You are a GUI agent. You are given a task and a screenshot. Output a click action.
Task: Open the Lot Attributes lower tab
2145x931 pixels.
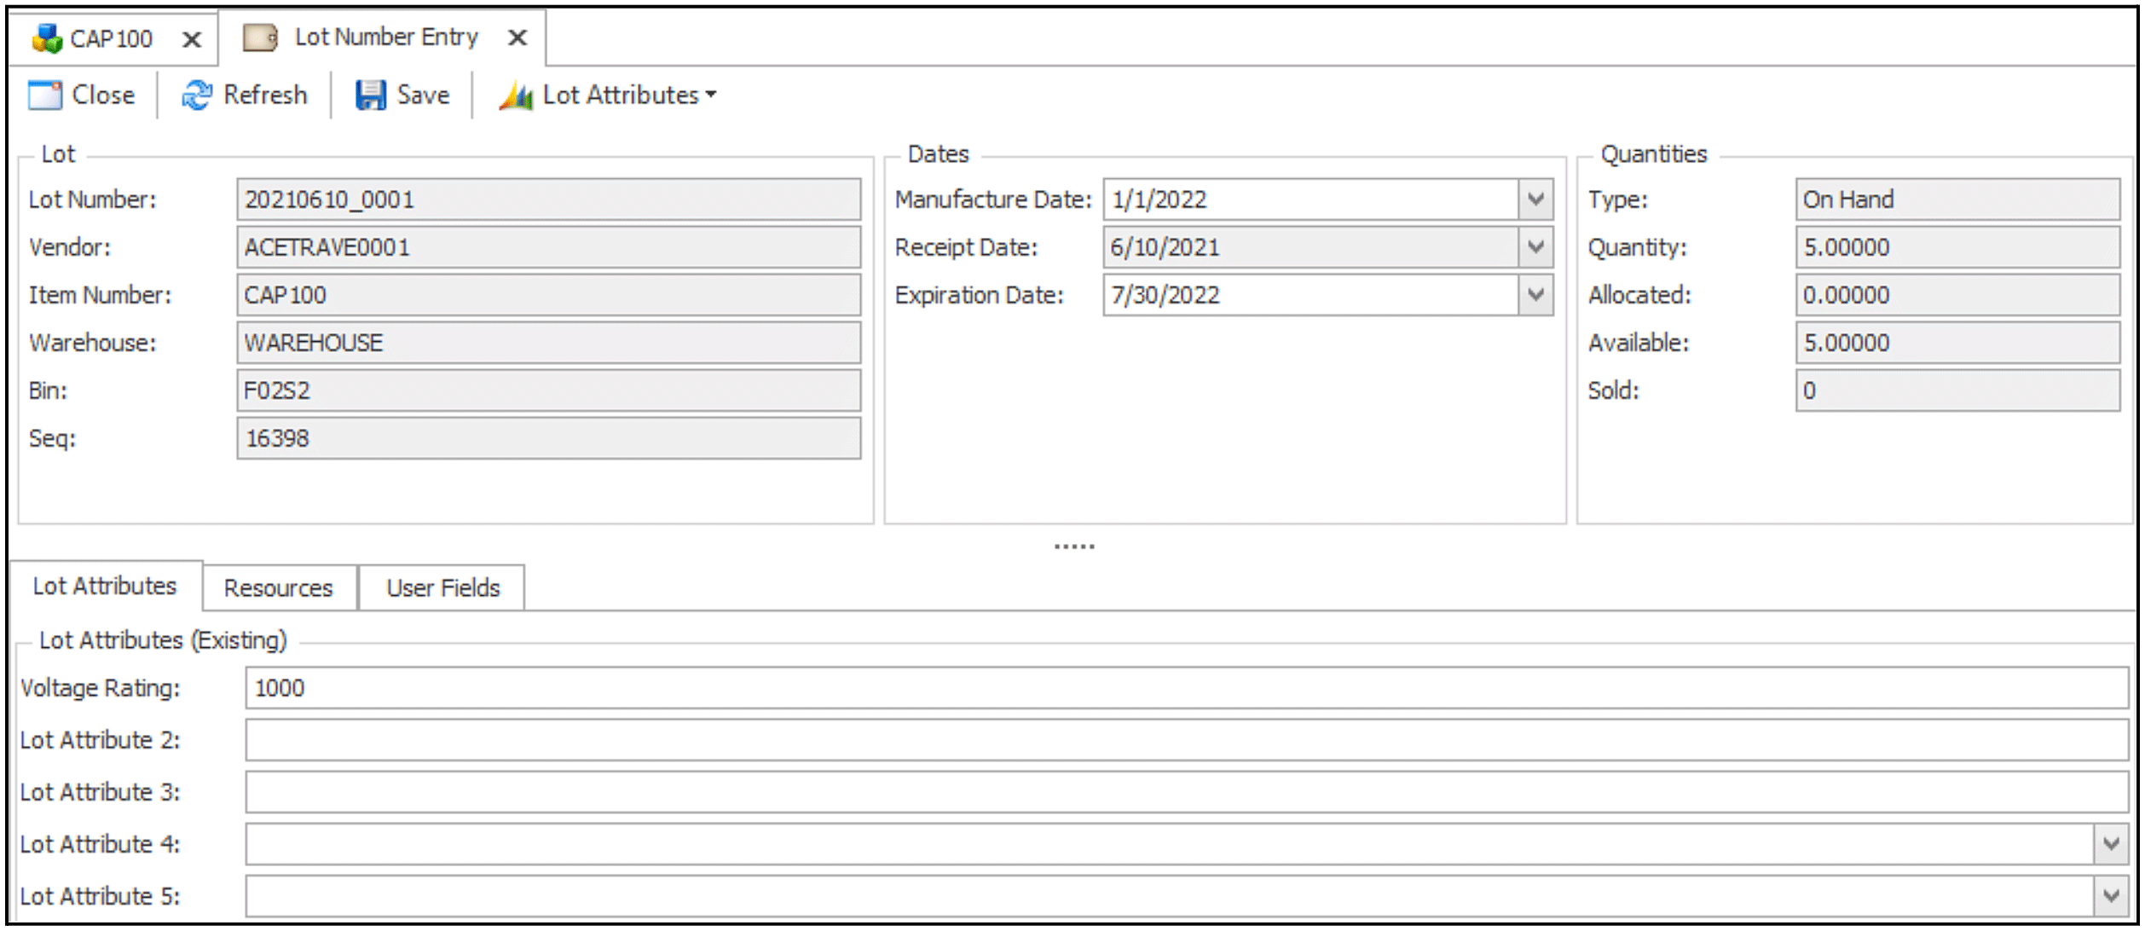coord(105,586)
